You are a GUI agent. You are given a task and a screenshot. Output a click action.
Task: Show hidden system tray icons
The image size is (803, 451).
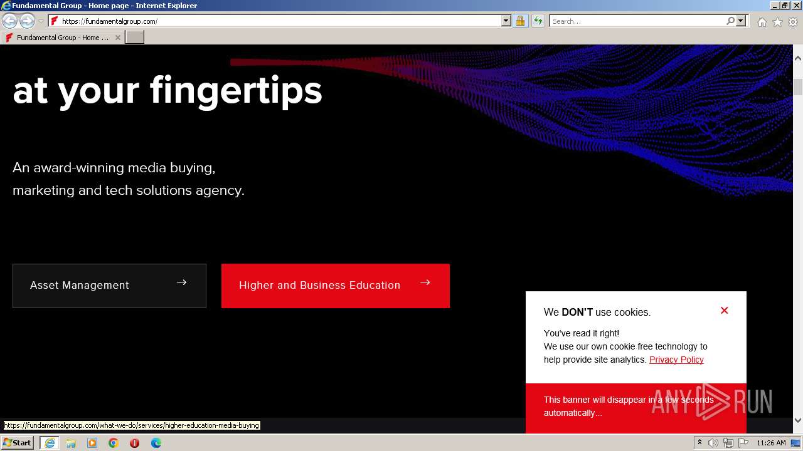[x=699, y=443]
